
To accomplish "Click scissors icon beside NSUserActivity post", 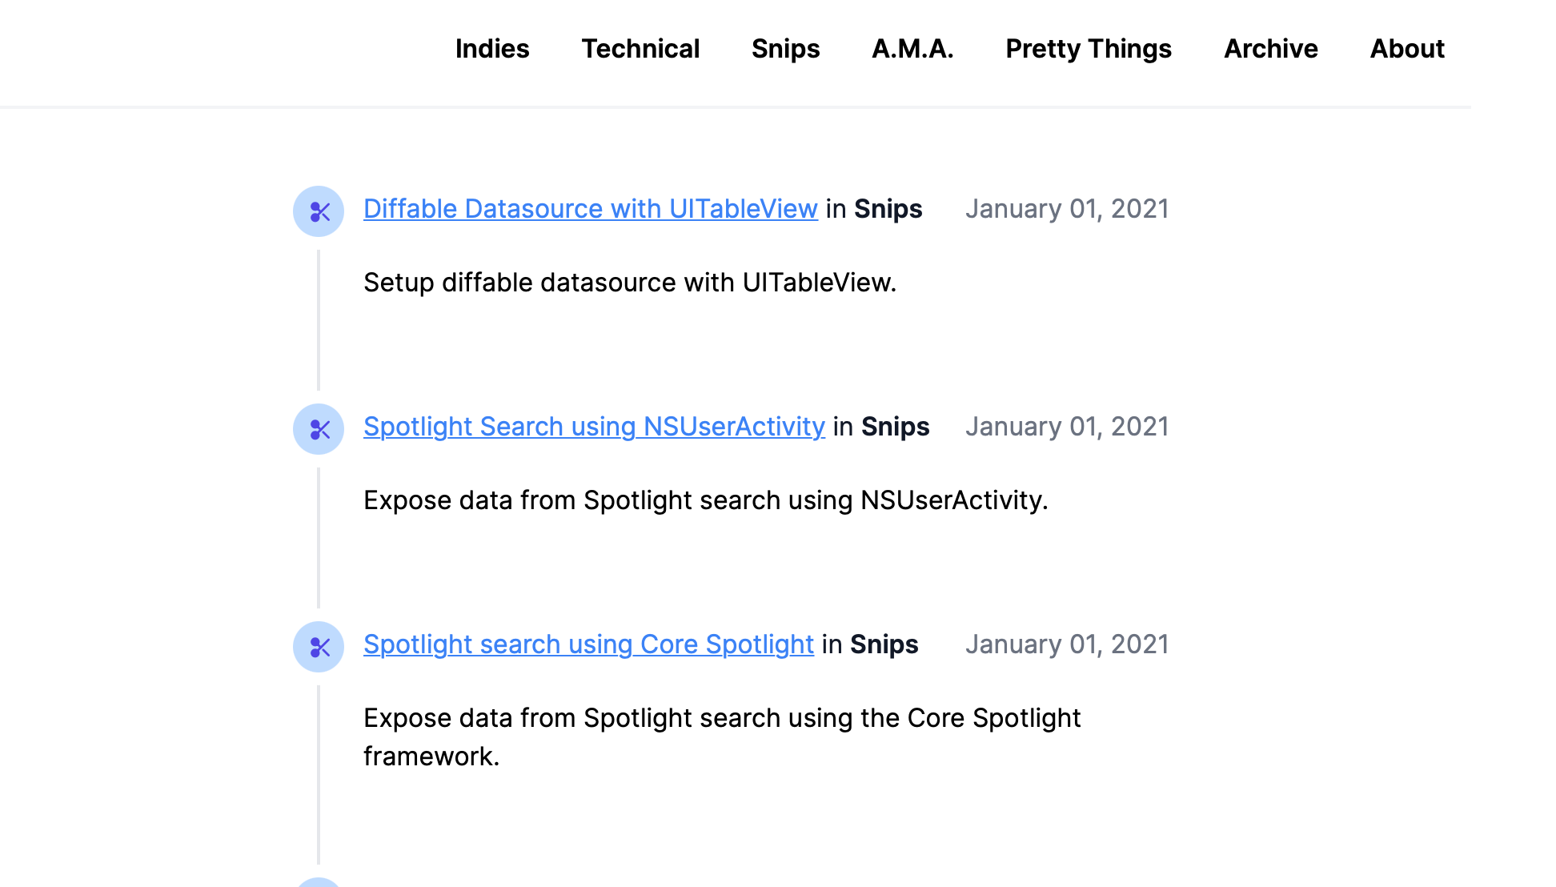I will (319, 429).
